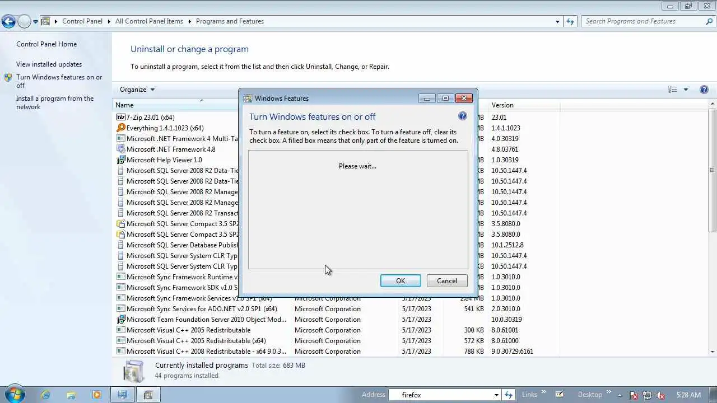Viewport: 717px width, 403px height.
Task: Click the Sync Framework Runtime row icon
Action: click(120, 277)
